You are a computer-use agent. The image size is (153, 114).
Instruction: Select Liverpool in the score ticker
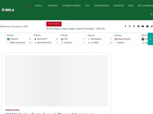[x=14, y=39]
